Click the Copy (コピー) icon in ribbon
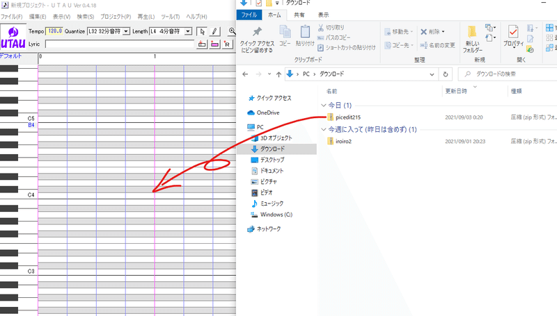 coord(285,35)
